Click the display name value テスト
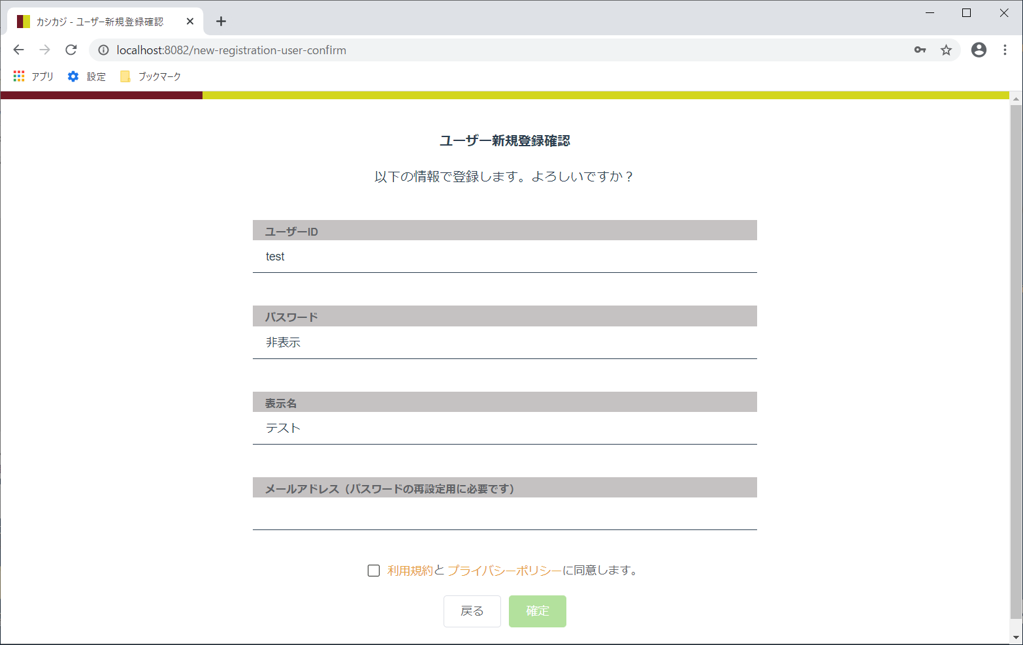This screenshot has height=645, width=1023. tap(283, 428)
